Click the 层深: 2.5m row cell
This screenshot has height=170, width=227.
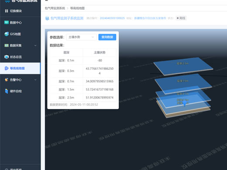66,98
